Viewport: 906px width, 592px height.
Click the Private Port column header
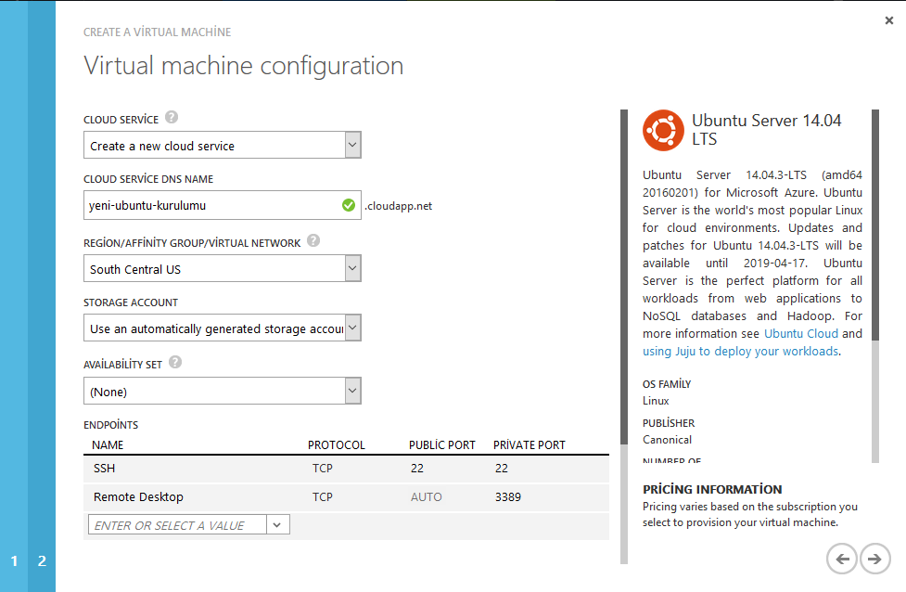pyautogui.click(x=530, y=445)
